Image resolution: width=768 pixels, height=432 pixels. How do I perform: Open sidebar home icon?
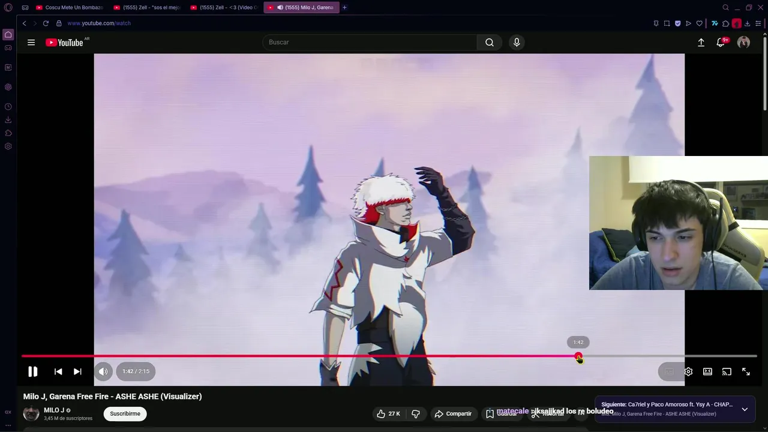(8, 35)
